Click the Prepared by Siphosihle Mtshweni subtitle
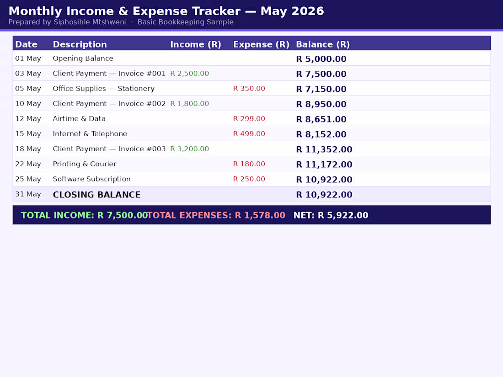The image size is (503, 377). (x=67, y=22)
